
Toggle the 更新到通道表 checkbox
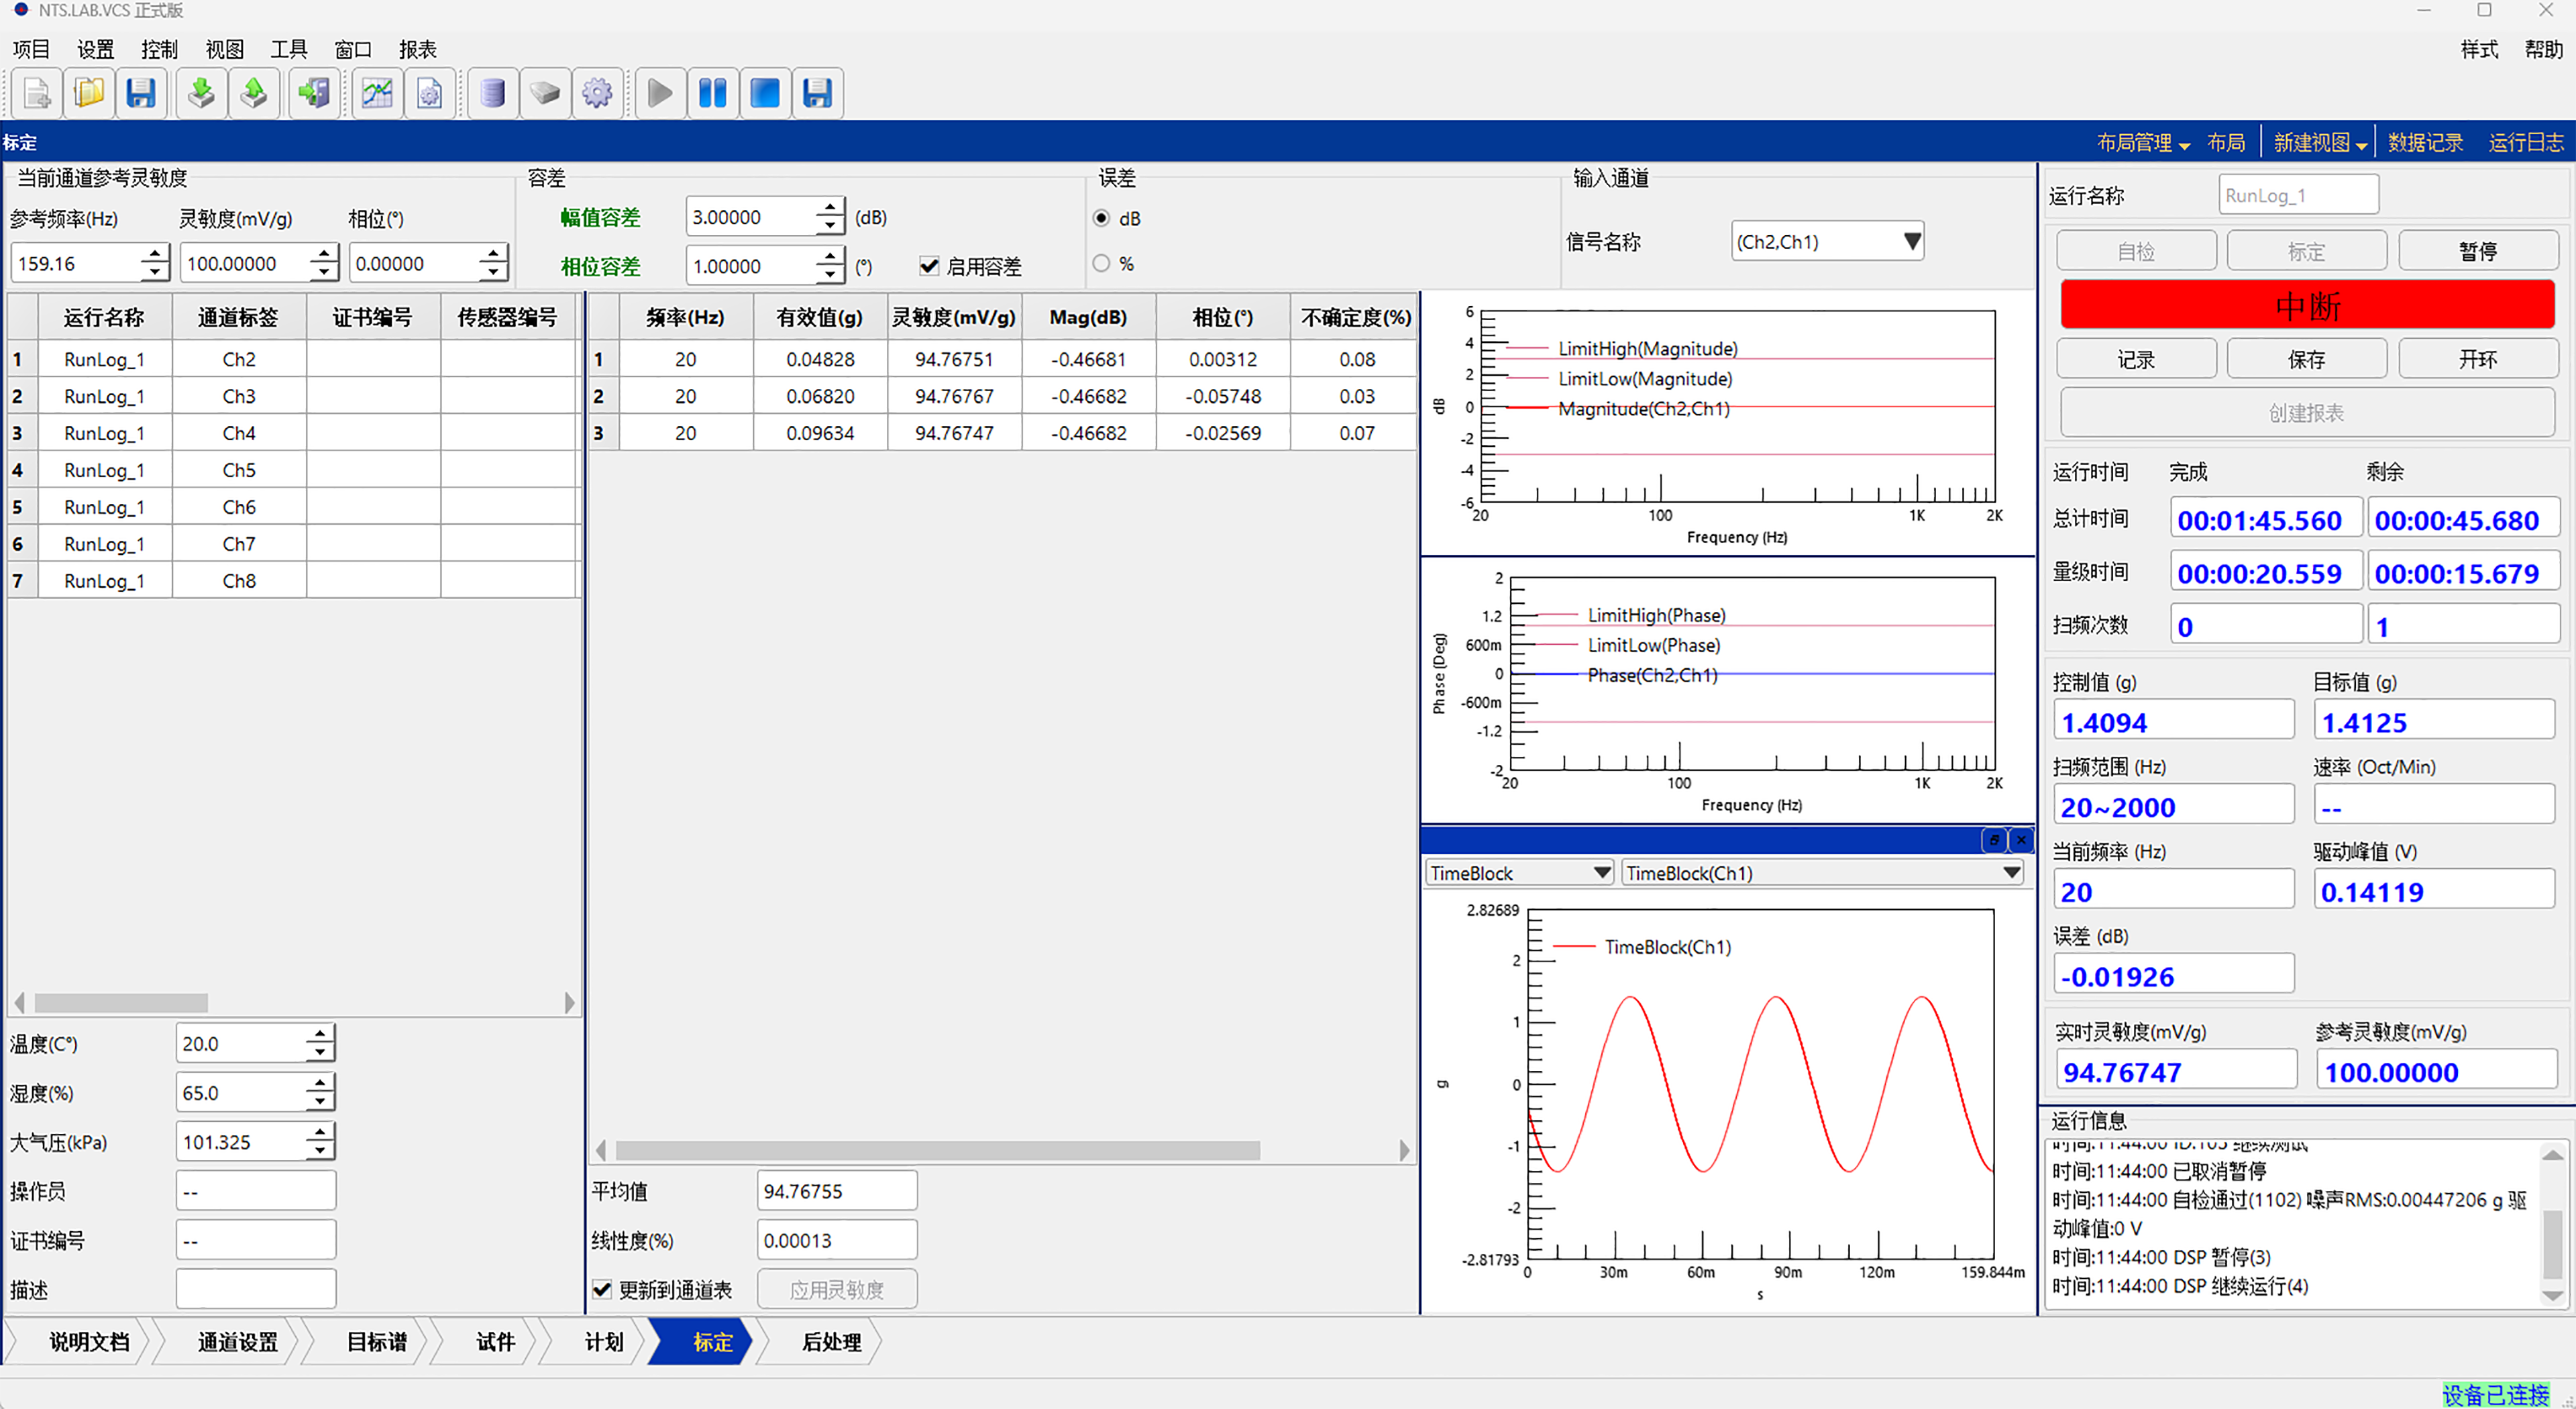tap(602, 1289)
